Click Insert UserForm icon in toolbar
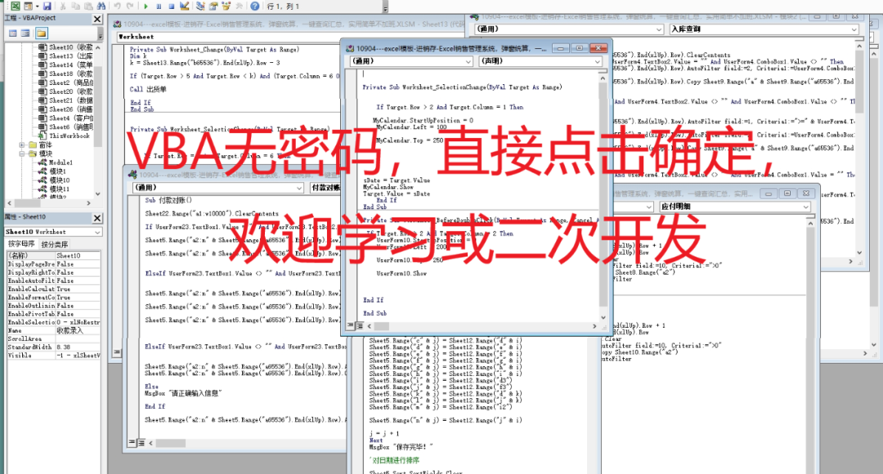The height and width of the screenshot is (474, 883). click(28, 7)
